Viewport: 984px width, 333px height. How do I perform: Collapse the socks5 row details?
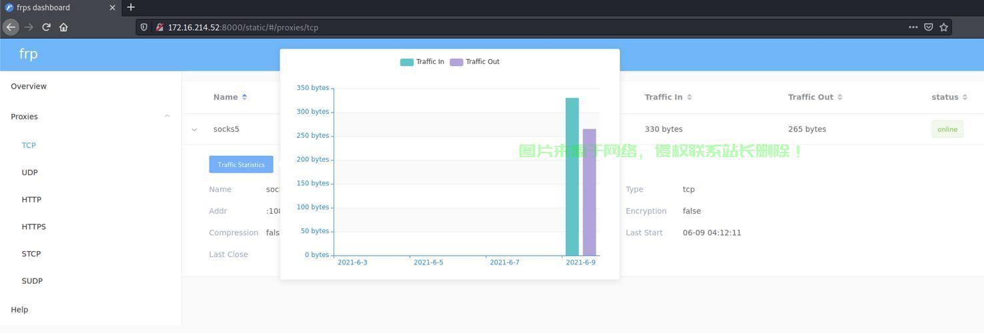(194, 130)
